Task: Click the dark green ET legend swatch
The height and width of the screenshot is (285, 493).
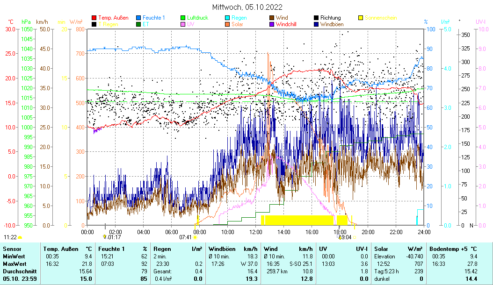Action: tap(138, 24)
